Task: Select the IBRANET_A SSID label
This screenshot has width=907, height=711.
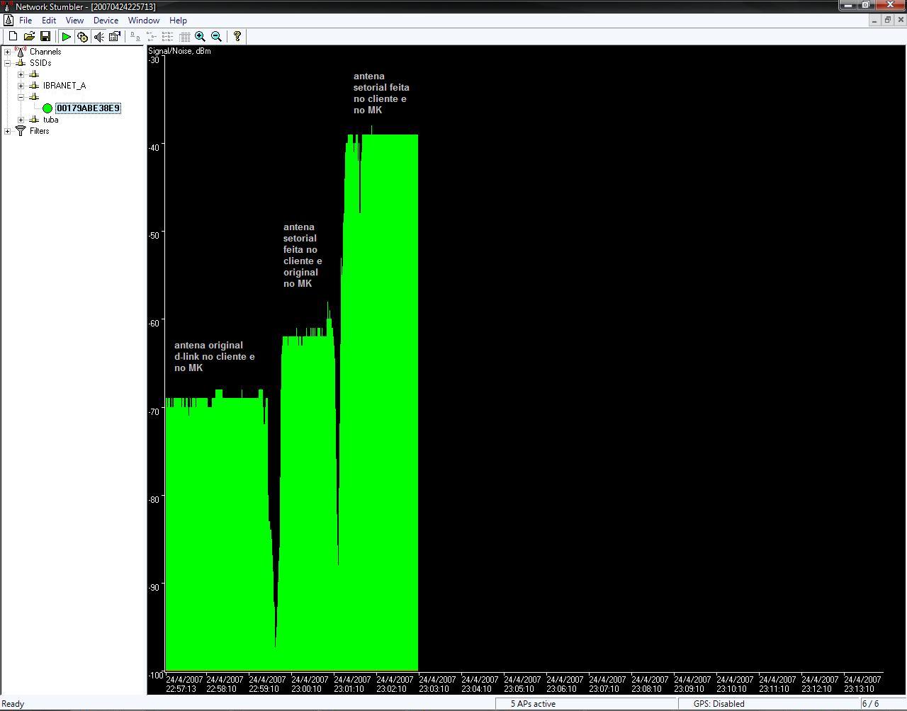Action: 64,85
